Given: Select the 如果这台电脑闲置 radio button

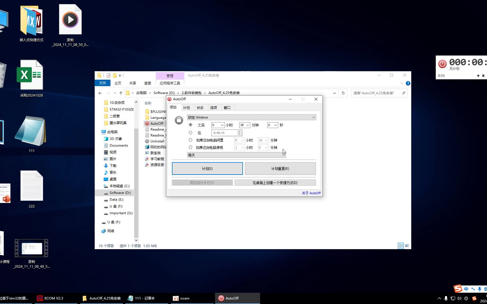Looking at the screenshot, I should pos(191,140).
